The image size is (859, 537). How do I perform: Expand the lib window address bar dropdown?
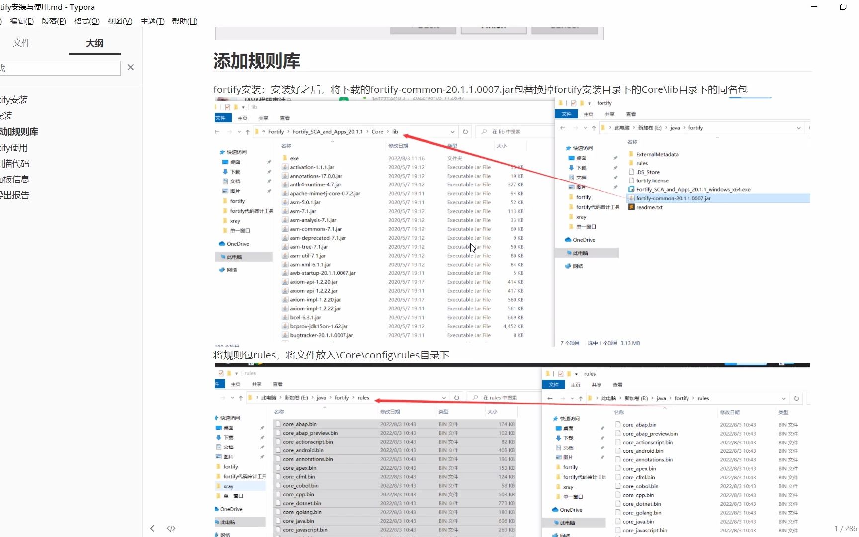click(x=452, y=132)
